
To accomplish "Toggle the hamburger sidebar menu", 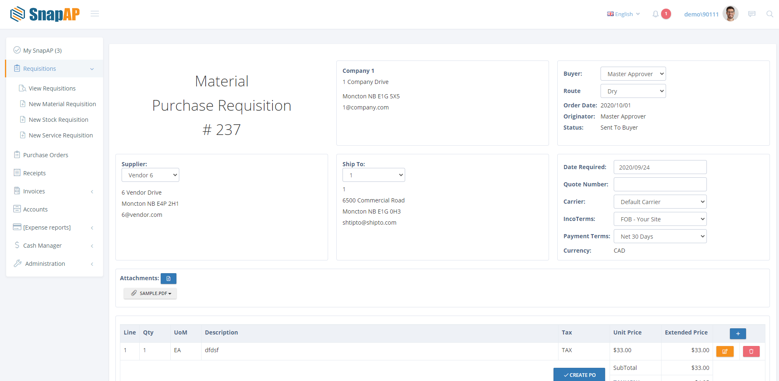I will (x=95, y=14).
